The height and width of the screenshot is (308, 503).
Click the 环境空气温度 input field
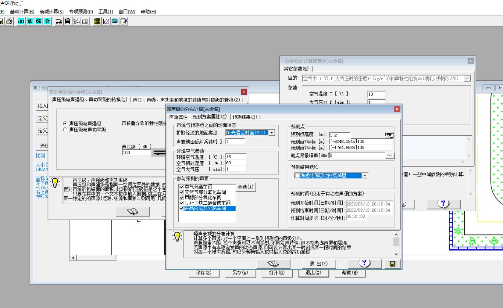point(236,157)
